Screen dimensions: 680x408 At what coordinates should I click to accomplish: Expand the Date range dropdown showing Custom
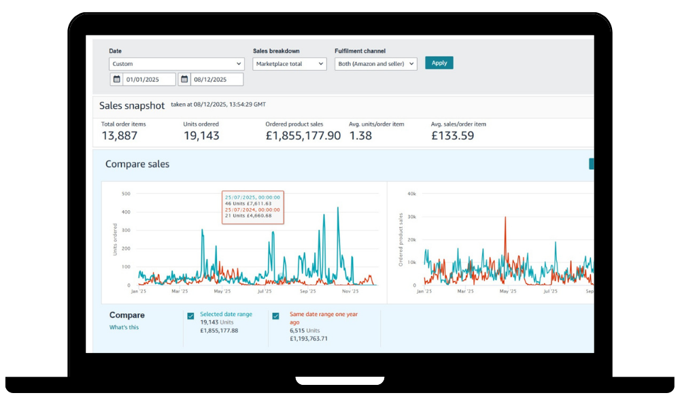(176, 64)
